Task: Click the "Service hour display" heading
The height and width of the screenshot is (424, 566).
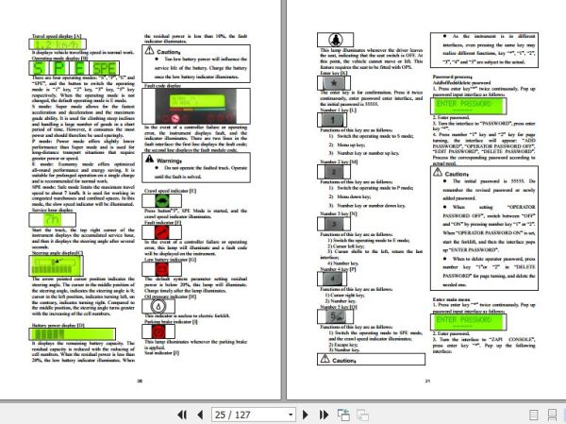Action: (52, 210)
